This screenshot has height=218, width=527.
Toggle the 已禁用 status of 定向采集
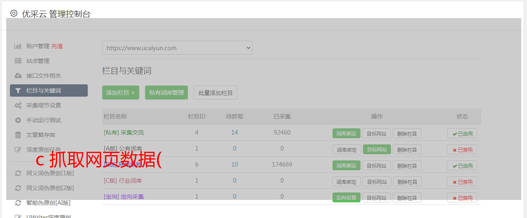click(462, 197)
